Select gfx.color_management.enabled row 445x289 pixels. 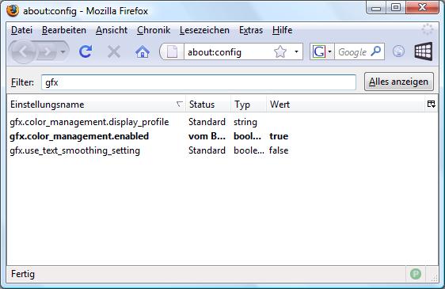coord(222,136)
